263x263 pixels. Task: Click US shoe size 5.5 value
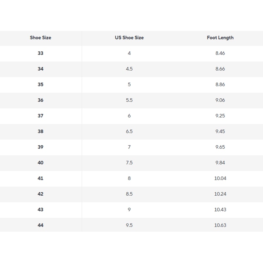click(129, 100)
